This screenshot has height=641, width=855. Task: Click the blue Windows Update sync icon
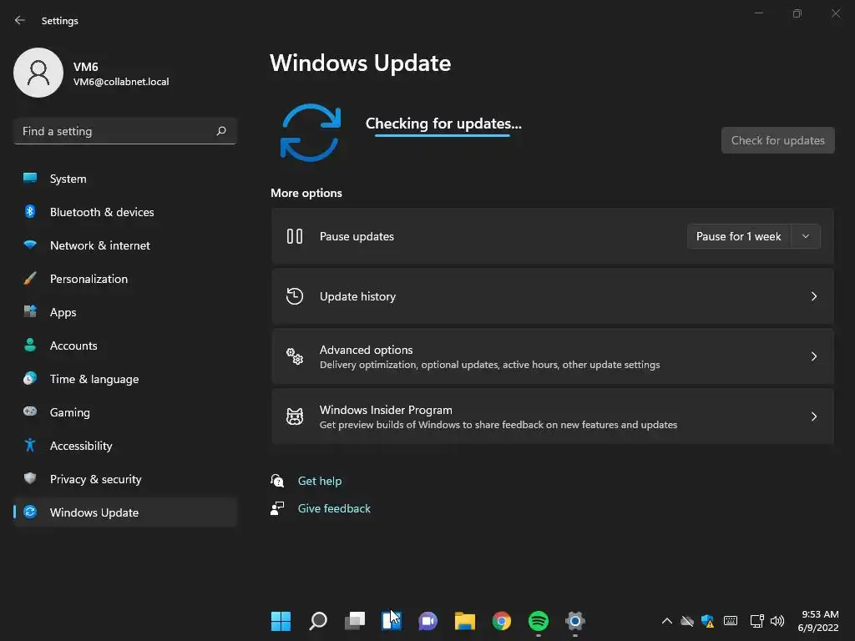(x=311, y=133)
